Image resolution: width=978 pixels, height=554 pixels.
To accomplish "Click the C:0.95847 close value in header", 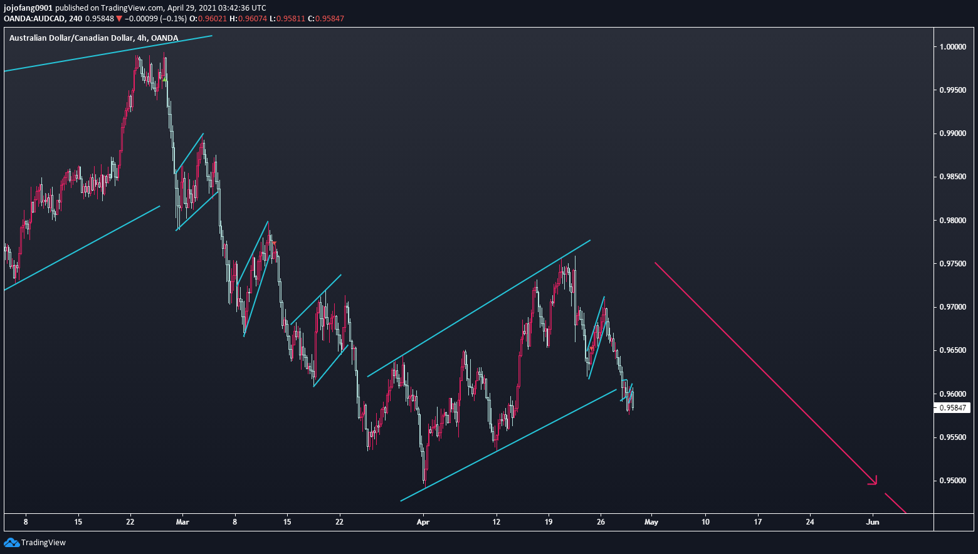I will (x=325, y=19).
